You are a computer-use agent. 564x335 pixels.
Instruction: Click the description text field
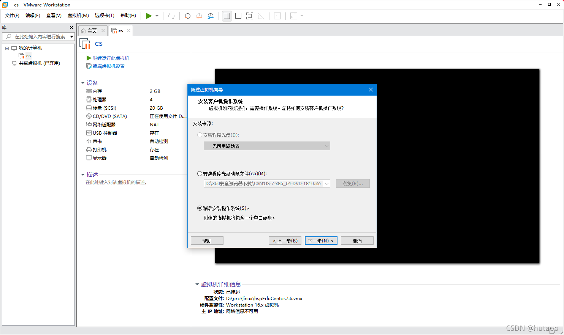pyautogui.click(x=116, y=182)
